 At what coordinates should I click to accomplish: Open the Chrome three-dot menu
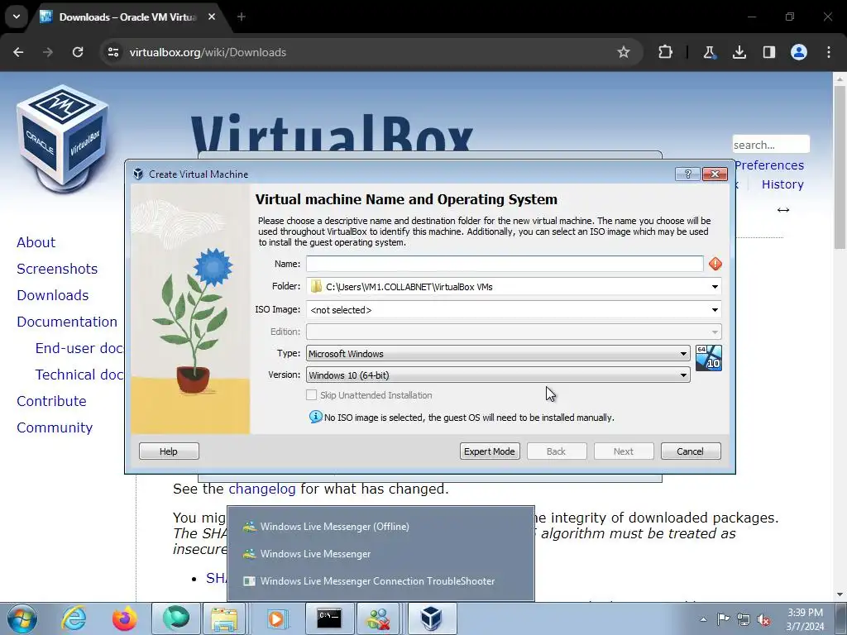click(x=829, y=52)
